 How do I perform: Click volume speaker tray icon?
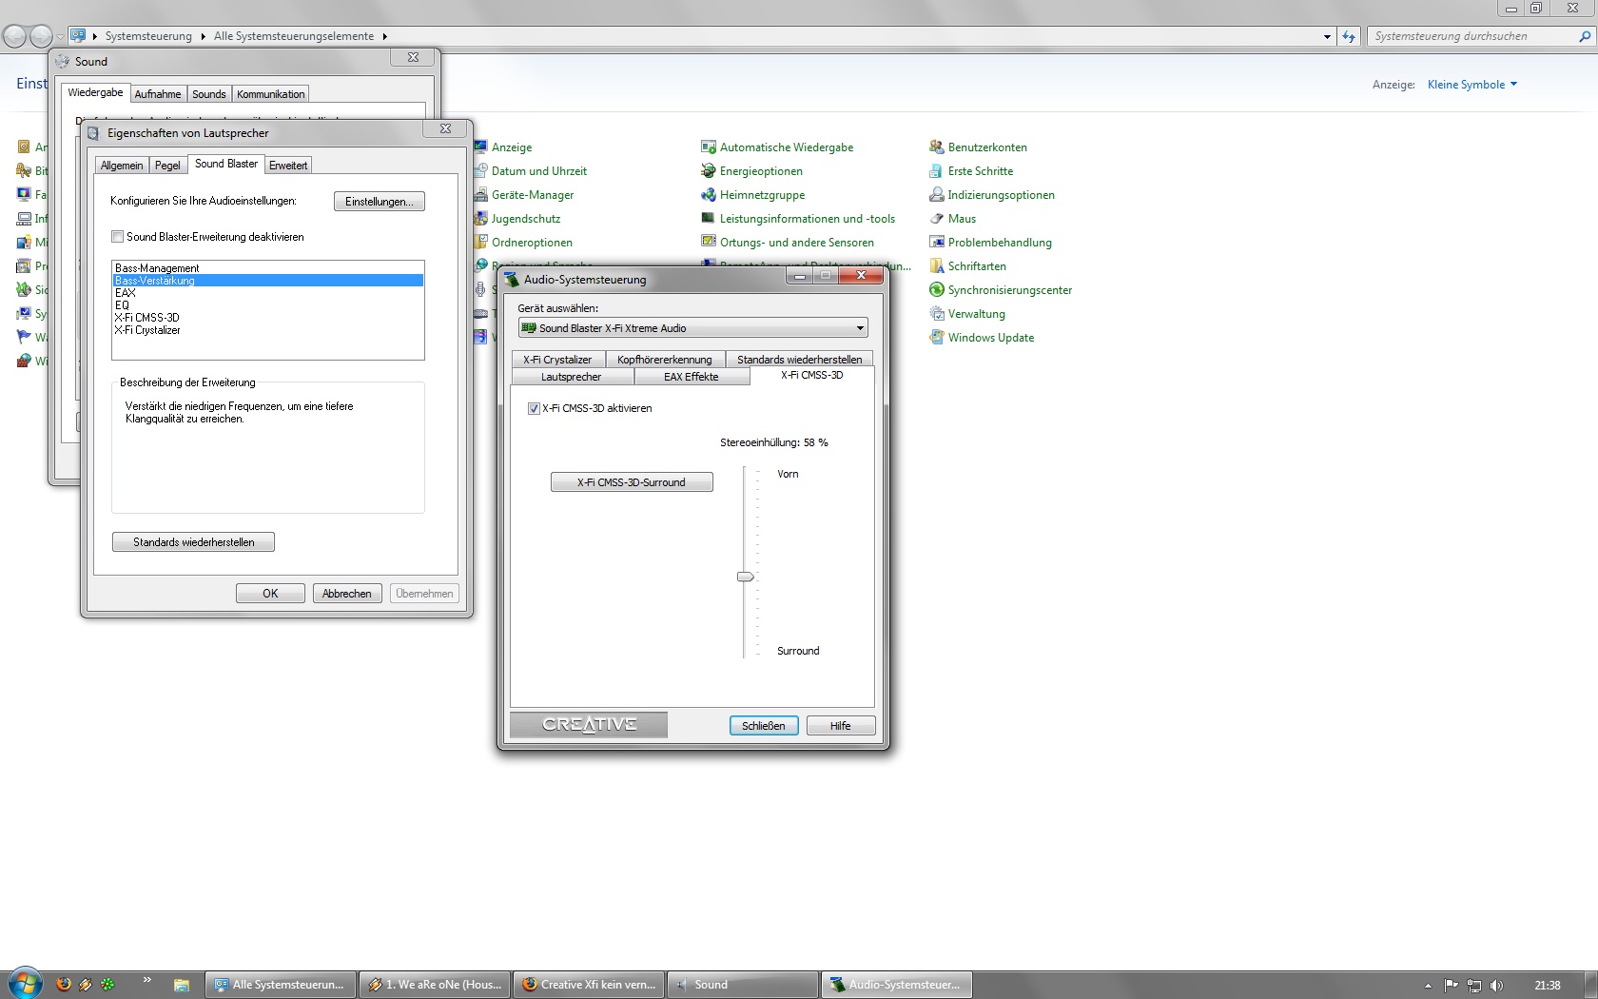(1496, 985)
